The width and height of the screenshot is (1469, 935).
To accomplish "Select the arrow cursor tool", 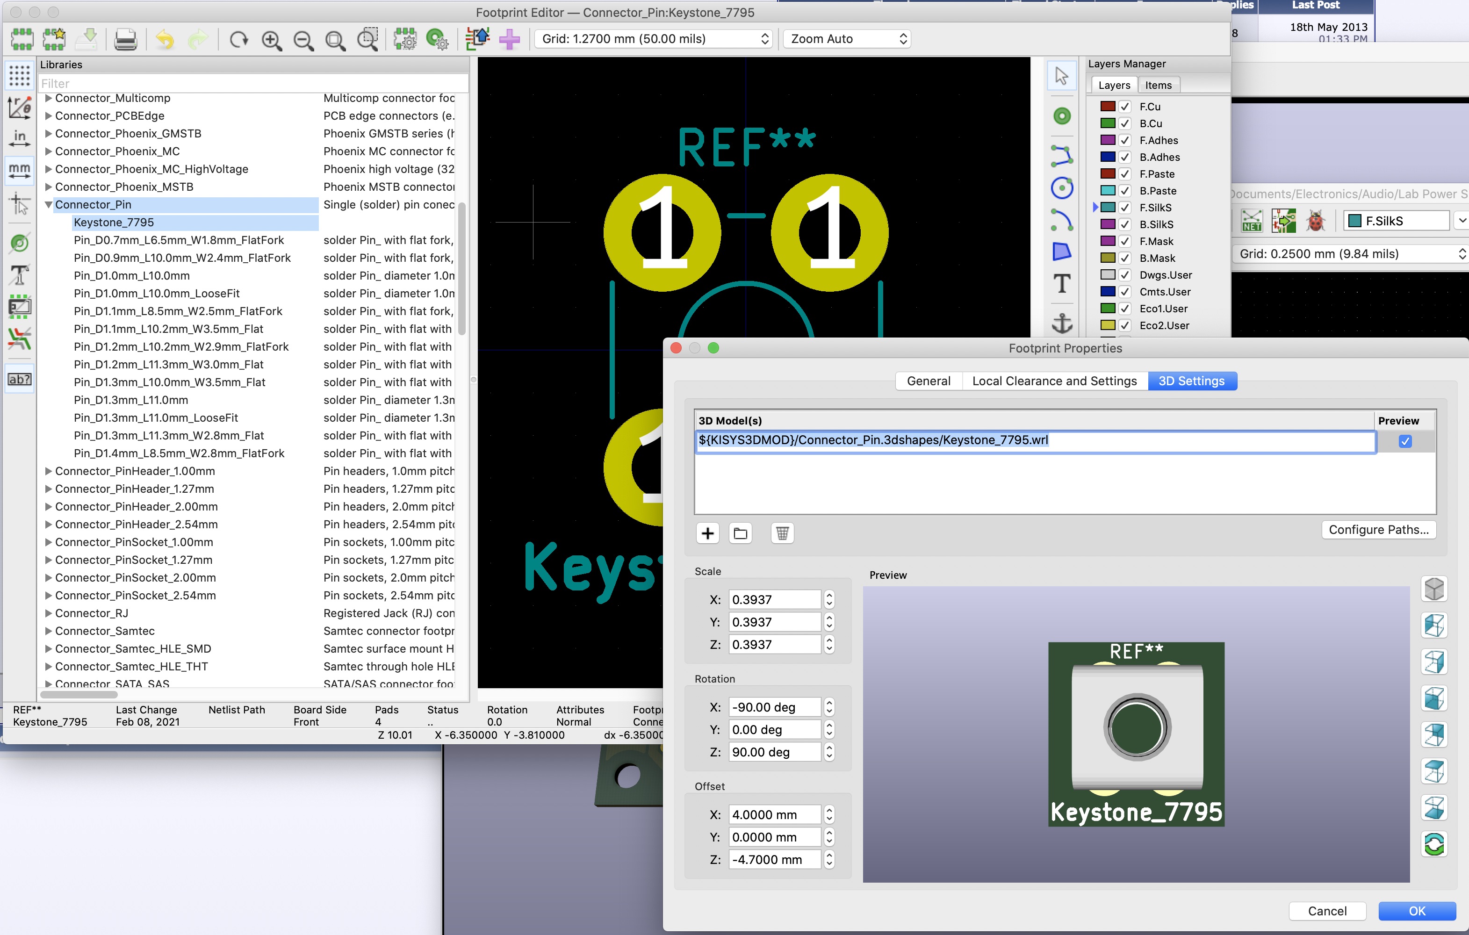I will point(1061,76).
